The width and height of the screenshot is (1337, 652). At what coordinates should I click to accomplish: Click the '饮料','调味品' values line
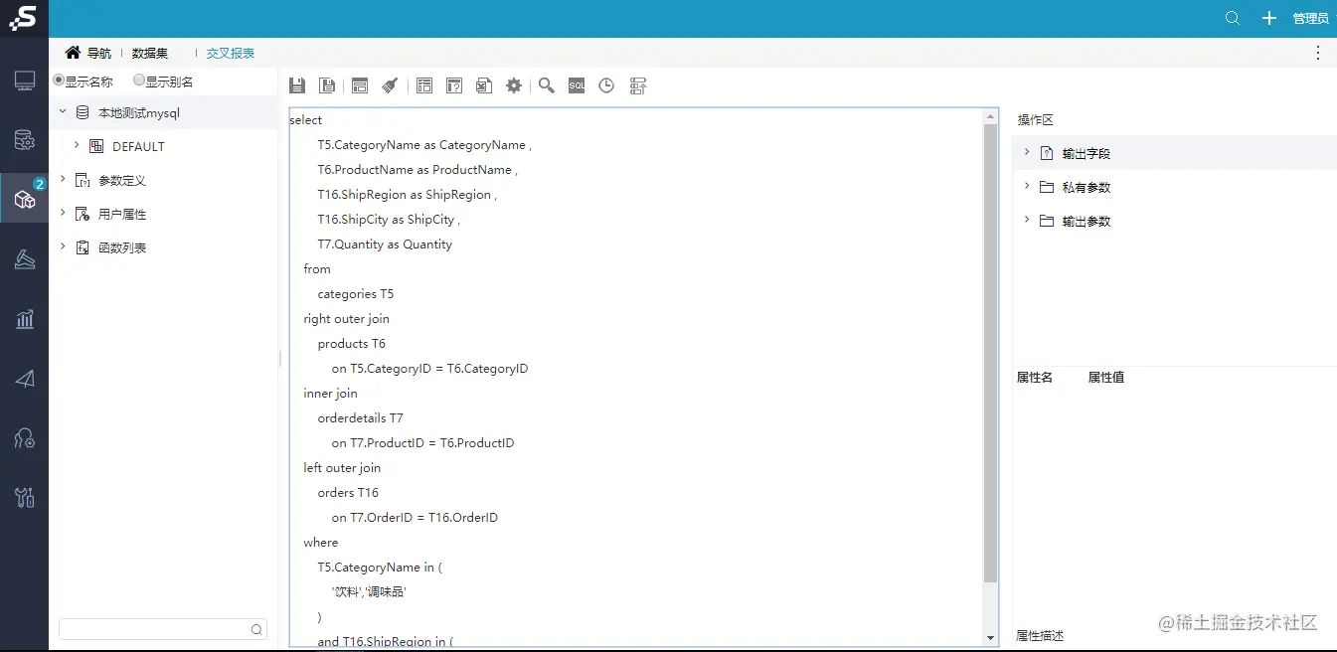(370, 592)
